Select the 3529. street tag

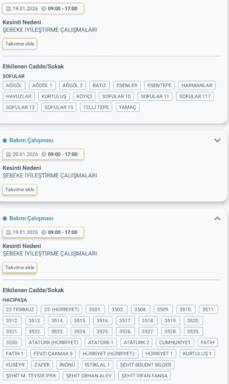pos(194,331)
